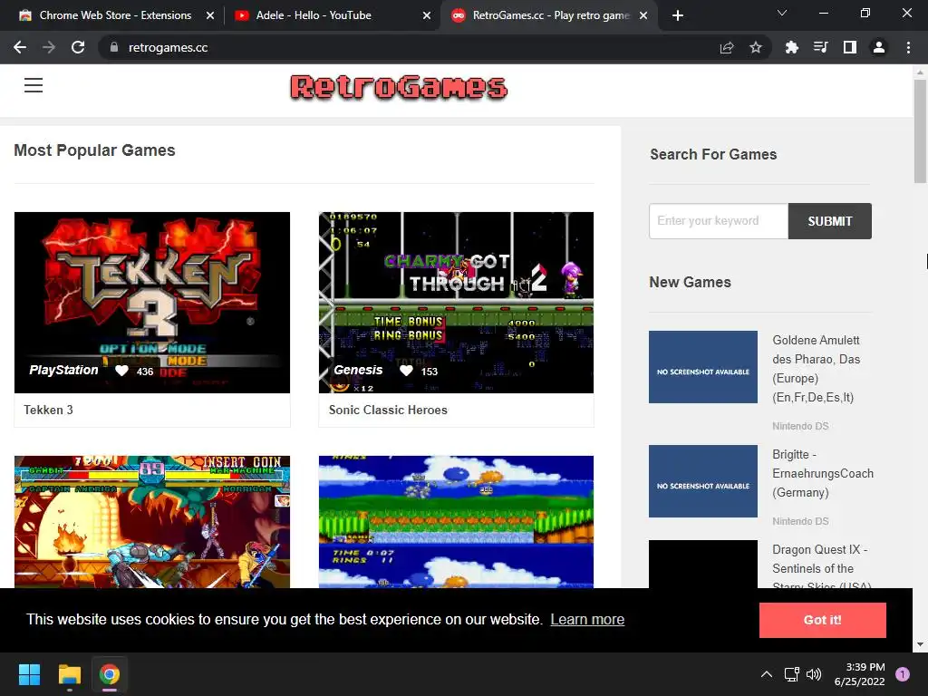
Task: Accept cookies with Got it! button
Action: [823, 620]
